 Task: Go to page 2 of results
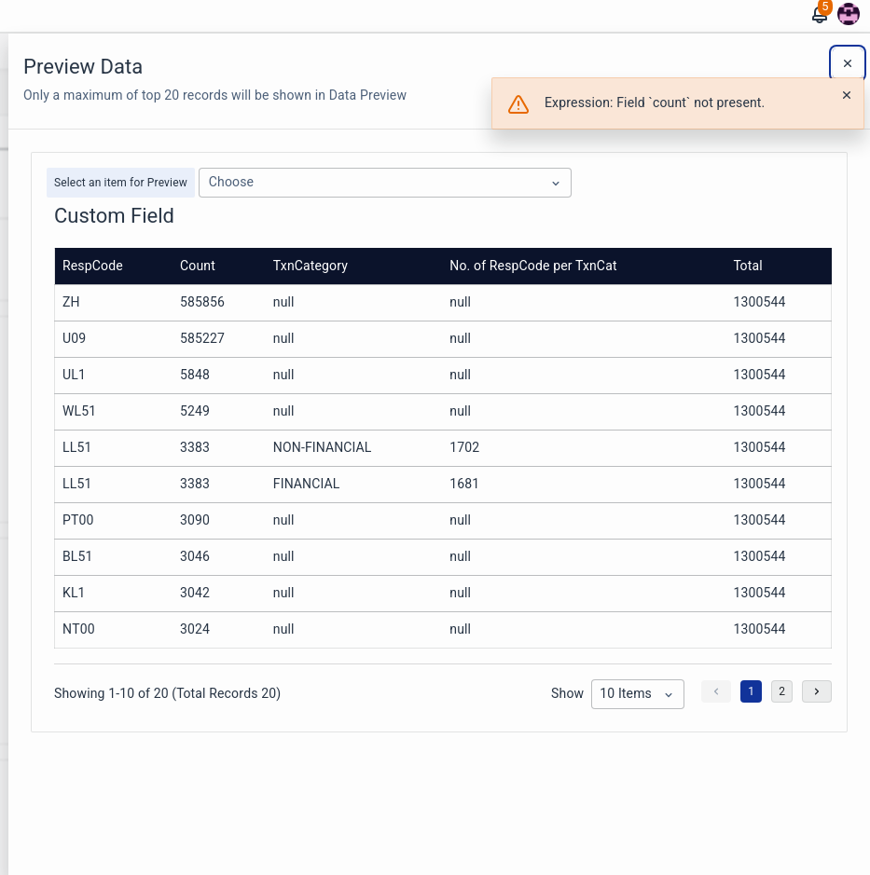click(x=781, y=691)
